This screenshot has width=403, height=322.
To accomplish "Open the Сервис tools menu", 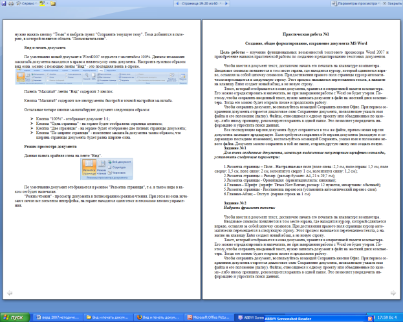I will 27,3.
